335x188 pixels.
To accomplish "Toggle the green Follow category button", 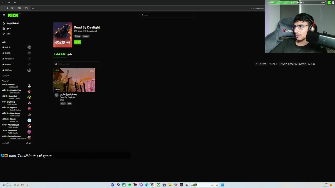I will [x=77, y=42].
